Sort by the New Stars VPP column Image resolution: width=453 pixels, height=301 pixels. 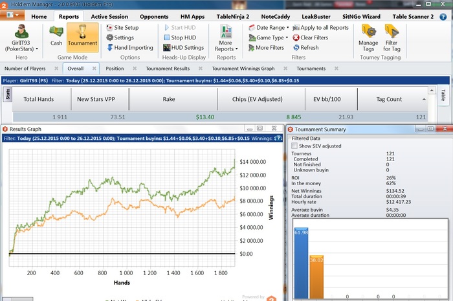click(96, 99)
